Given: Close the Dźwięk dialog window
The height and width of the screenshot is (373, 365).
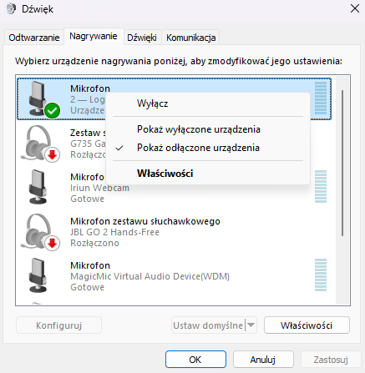Looking at the screenshot, I should tap(355, 8).
